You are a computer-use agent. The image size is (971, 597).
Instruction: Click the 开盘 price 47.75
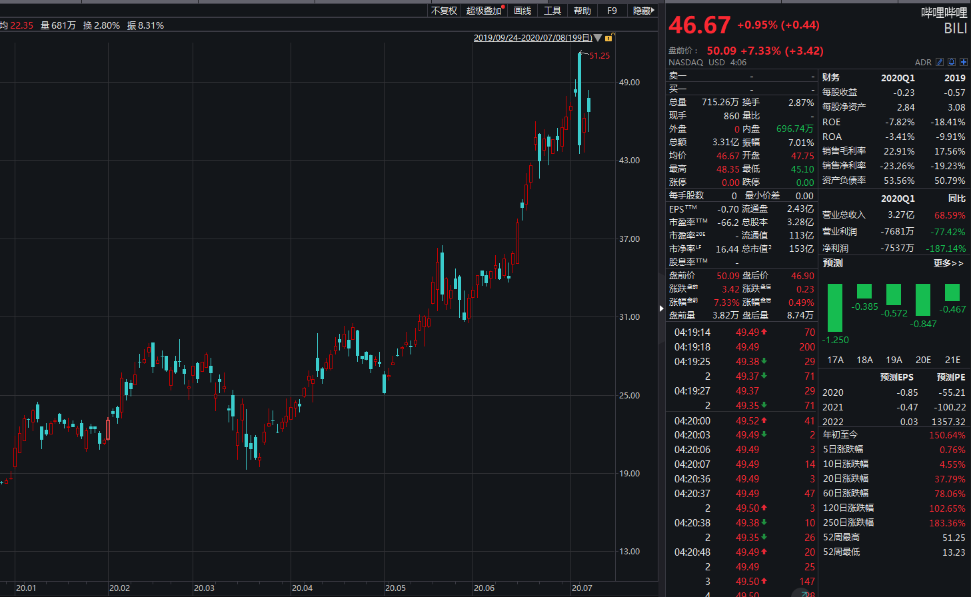coord(802,156)
